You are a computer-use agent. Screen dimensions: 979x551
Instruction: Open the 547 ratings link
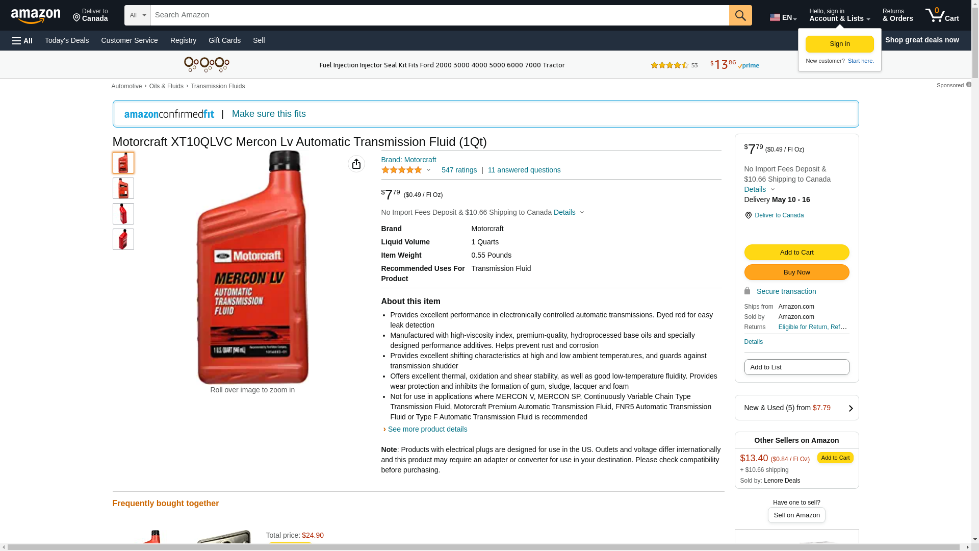(x=459, y=170)
